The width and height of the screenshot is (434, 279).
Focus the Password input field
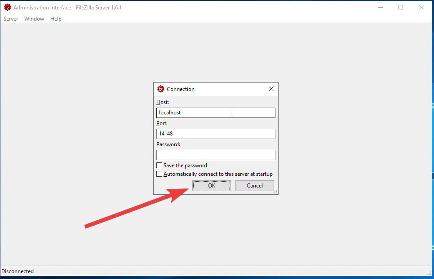click(x=216, y=155)
